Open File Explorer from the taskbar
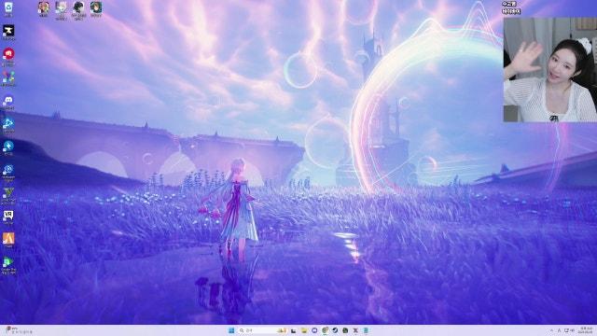Viewport: 597px width, 336px height. (x=304, y=330)
